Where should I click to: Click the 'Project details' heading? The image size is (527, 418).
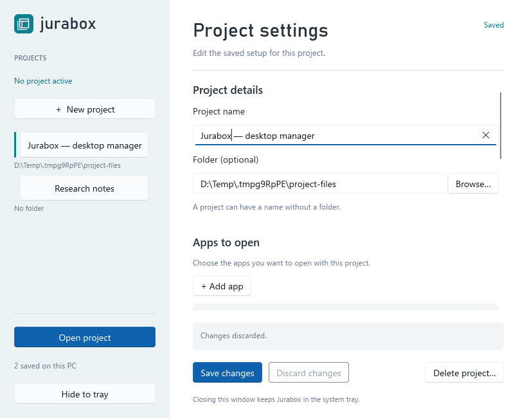[228, 90]
